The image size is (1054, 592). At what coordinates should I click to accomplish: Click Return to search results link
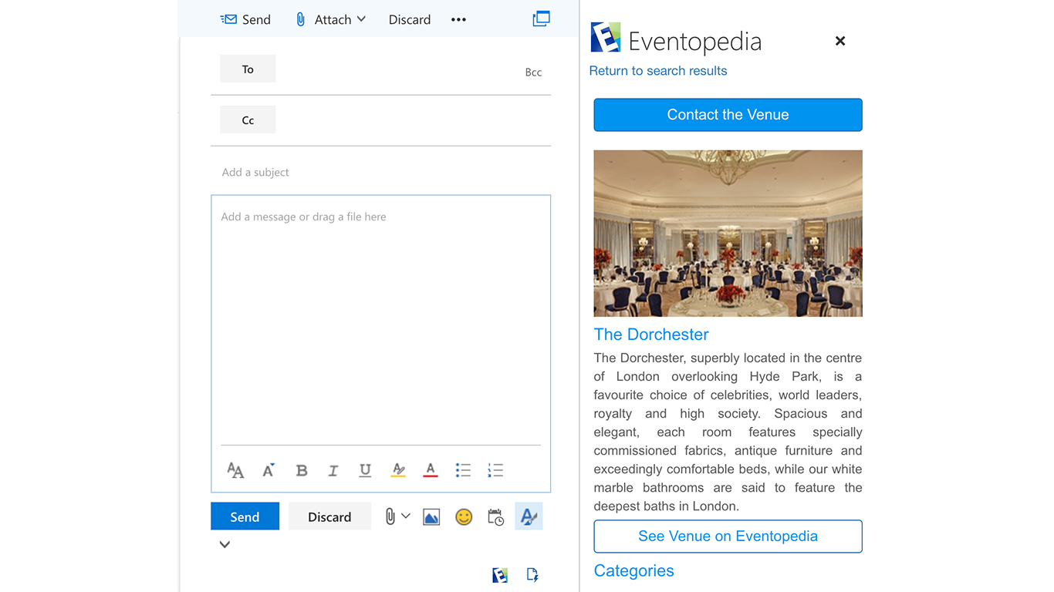[658, 71]
